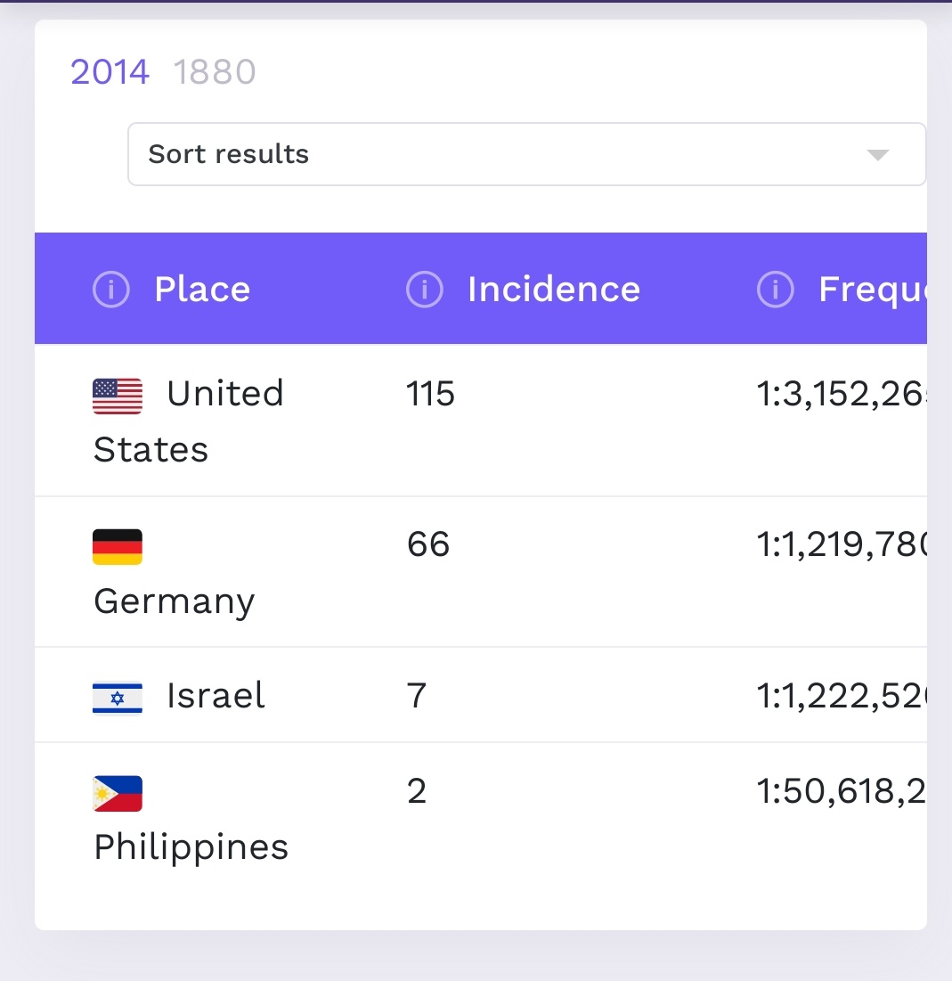Select incidence value 7
This screenshot has width=952, height=981.
tap(417, 696)
